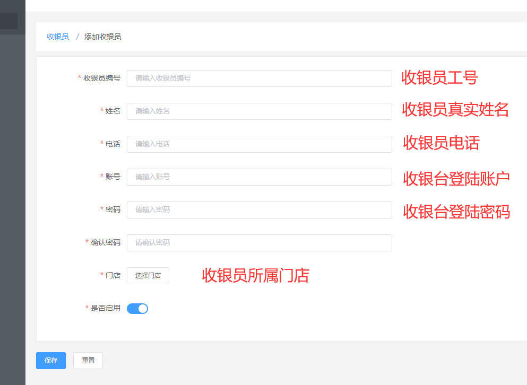Click the red 收银员所属门店 annotation text
Image resolution: width=527 pixels, height=385 pixels.
click(255, 275)
